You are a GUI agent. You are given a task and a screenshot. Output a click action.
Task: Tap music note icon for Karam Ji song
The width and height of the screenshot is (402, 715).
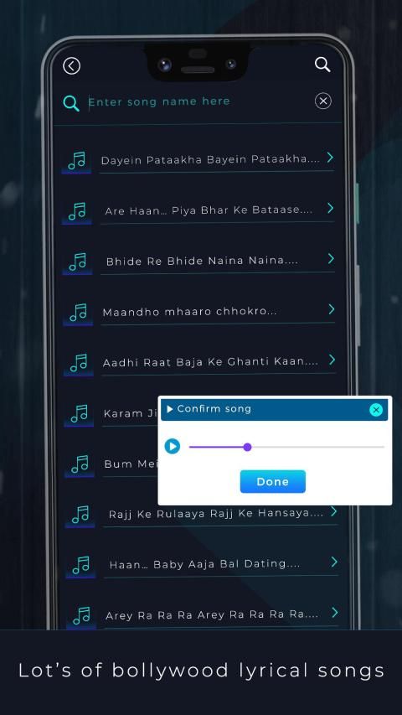(79, 413)
